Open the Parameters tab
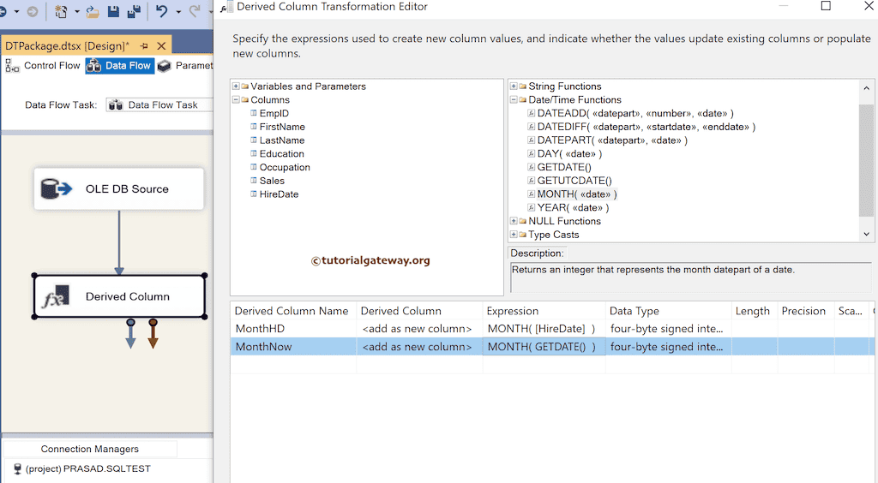878x483 pixels. pos(185,65)
